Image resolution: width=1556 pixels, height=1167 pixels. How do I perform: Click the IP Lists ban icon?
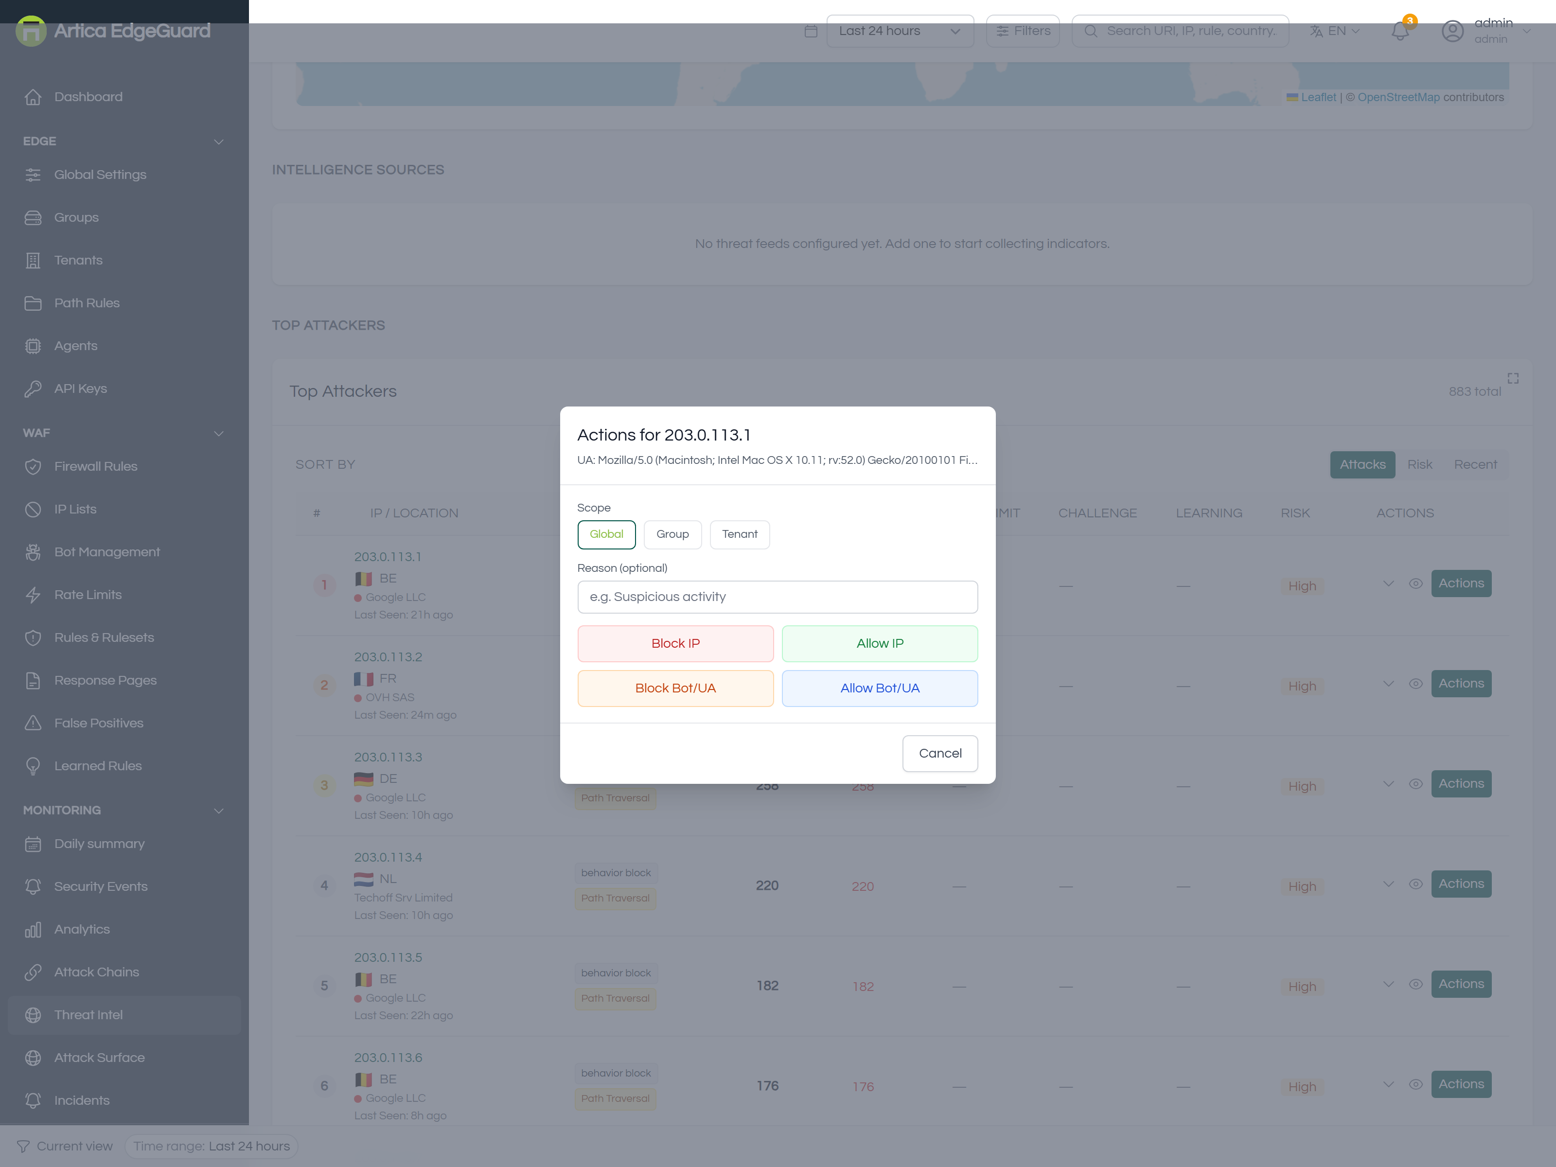click(33, 509)
